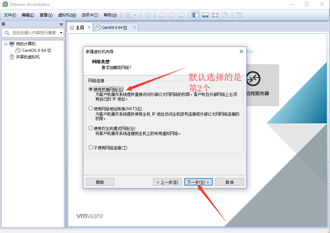
Task: Open the 选项卡(T) menu
Action: click(90, 15)
